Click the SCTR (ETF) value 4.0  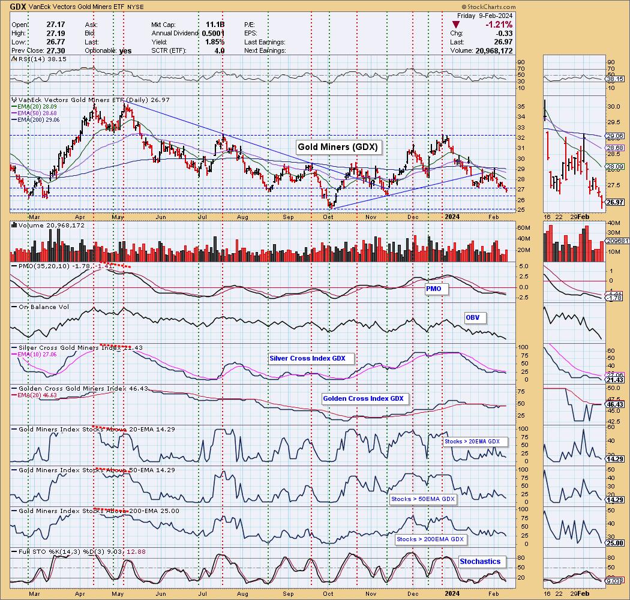(220, 50)
